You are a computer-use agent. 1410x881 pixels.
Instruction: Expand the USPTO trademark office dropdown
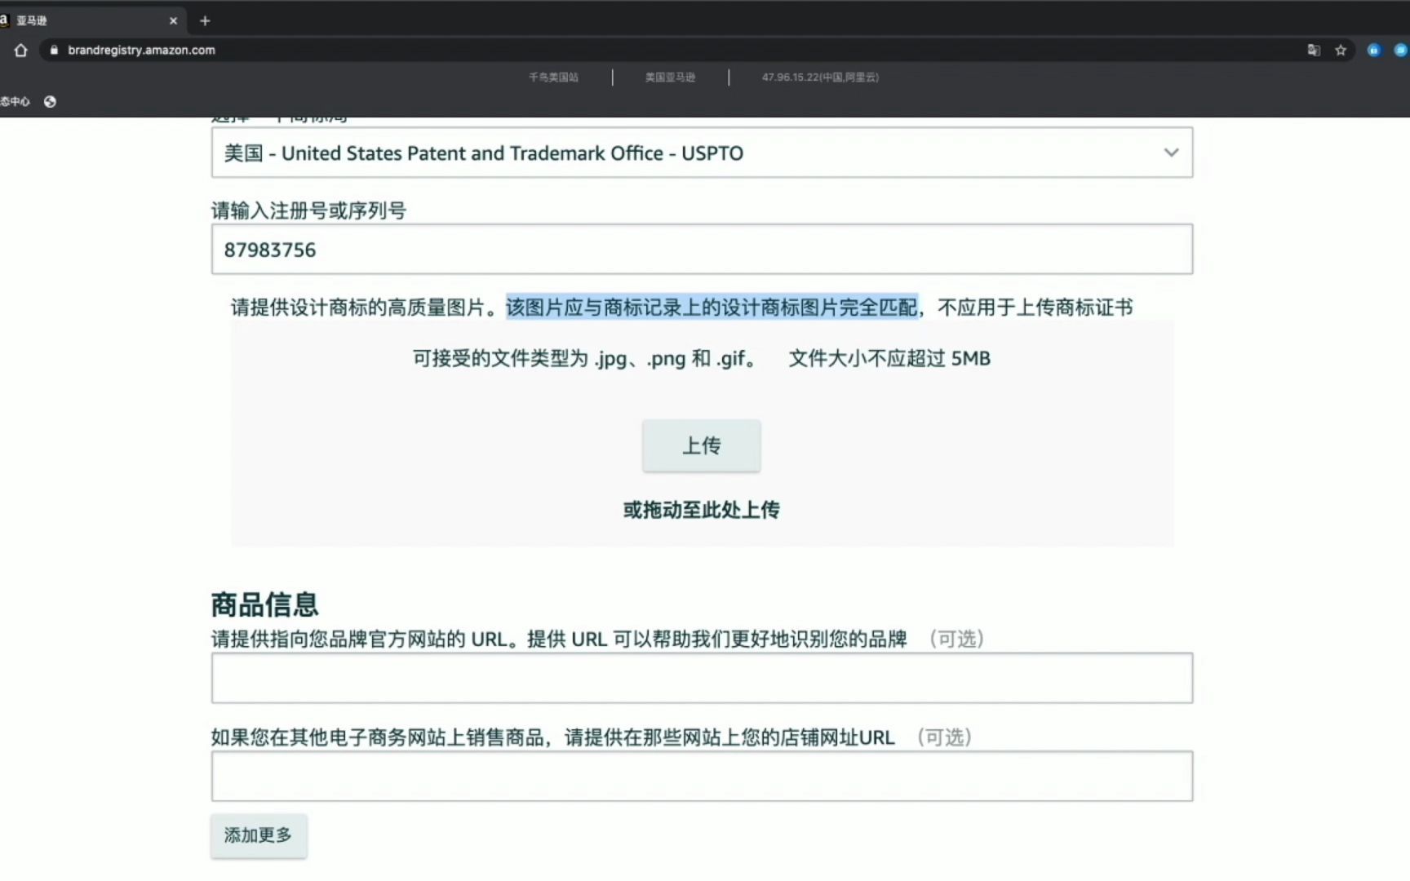click(702, 153)
